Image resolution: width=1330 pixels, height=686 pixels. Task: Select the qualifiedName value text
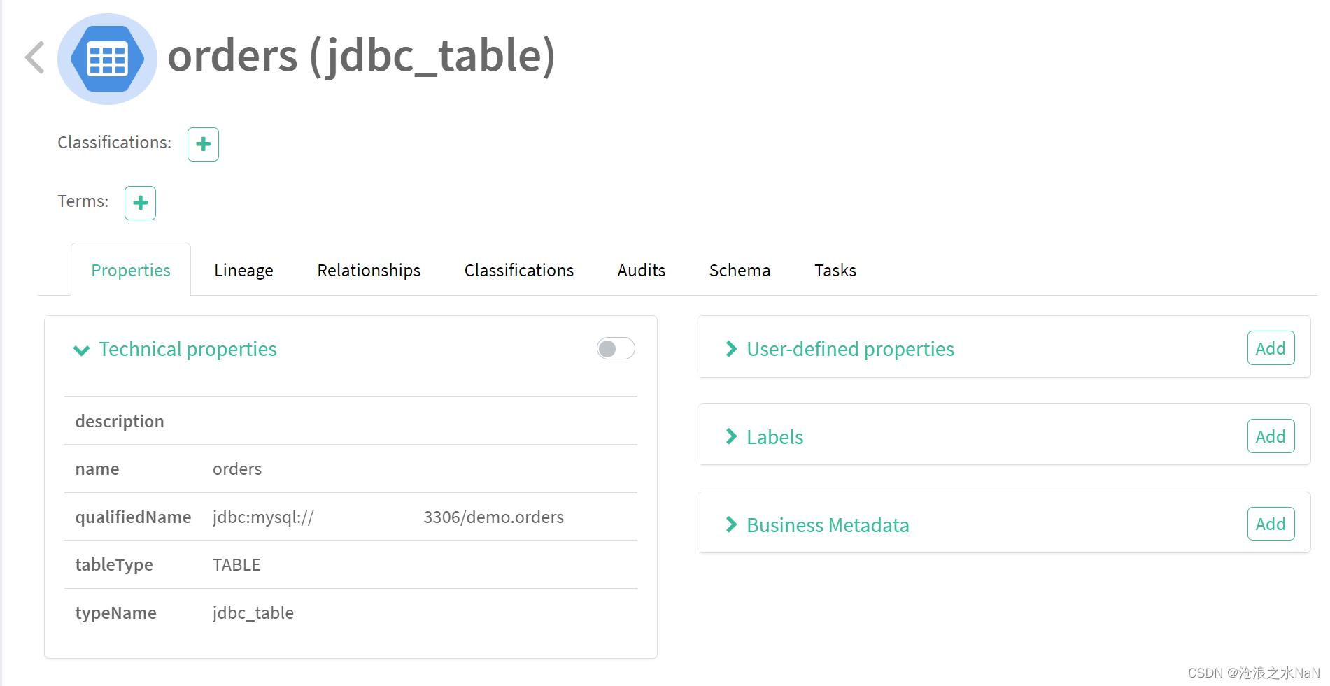[388, 517]
